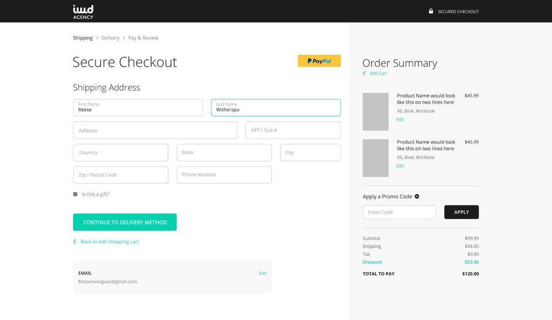The height and width of the screenshot is (320, 552).
Task: Click the Back to edit shopping cart chevron
Action: [x=74, y=241]
